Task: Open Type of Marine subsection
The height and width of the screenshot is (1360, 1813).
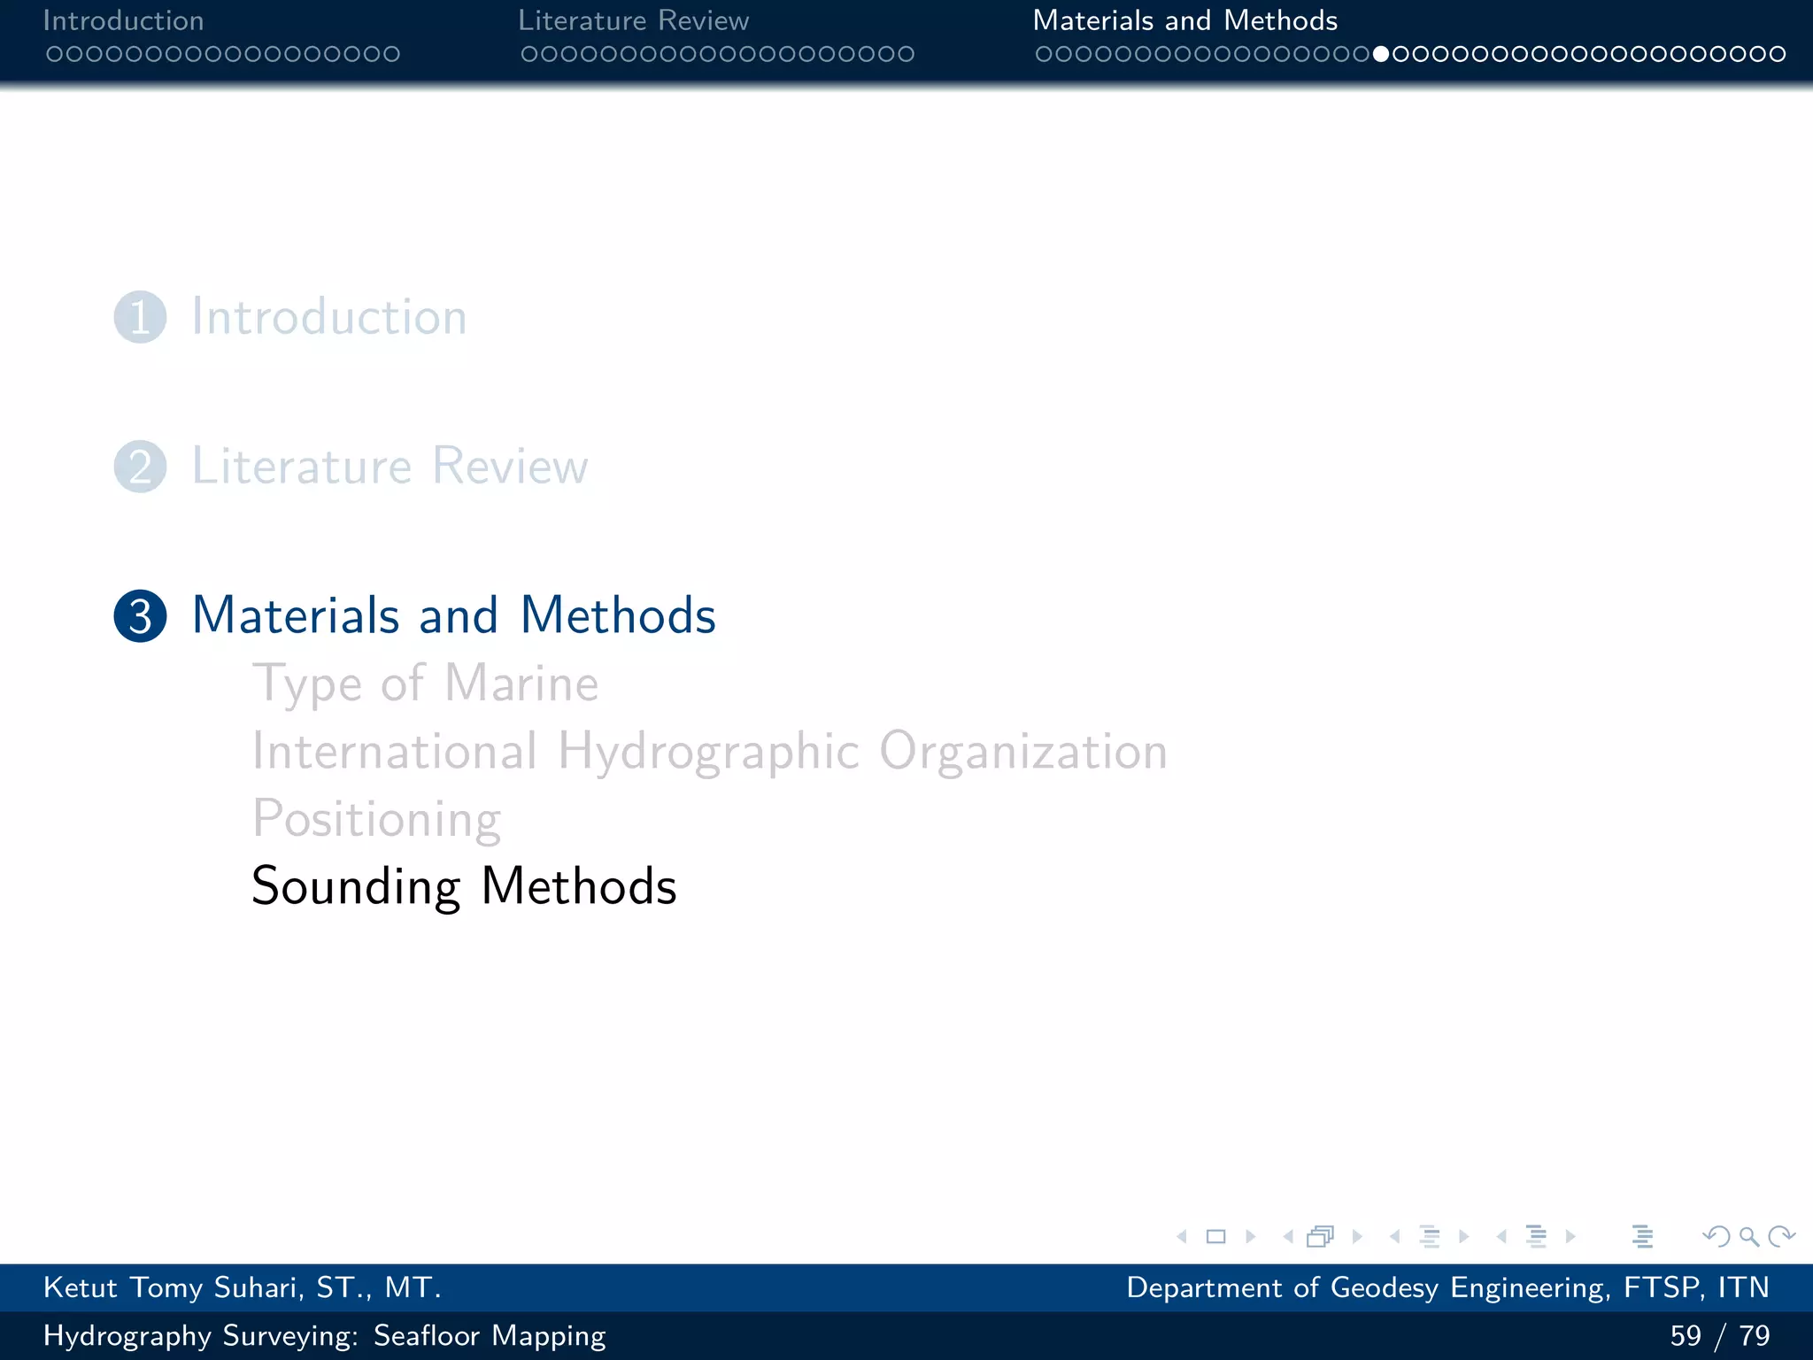Action: (426, 684)
